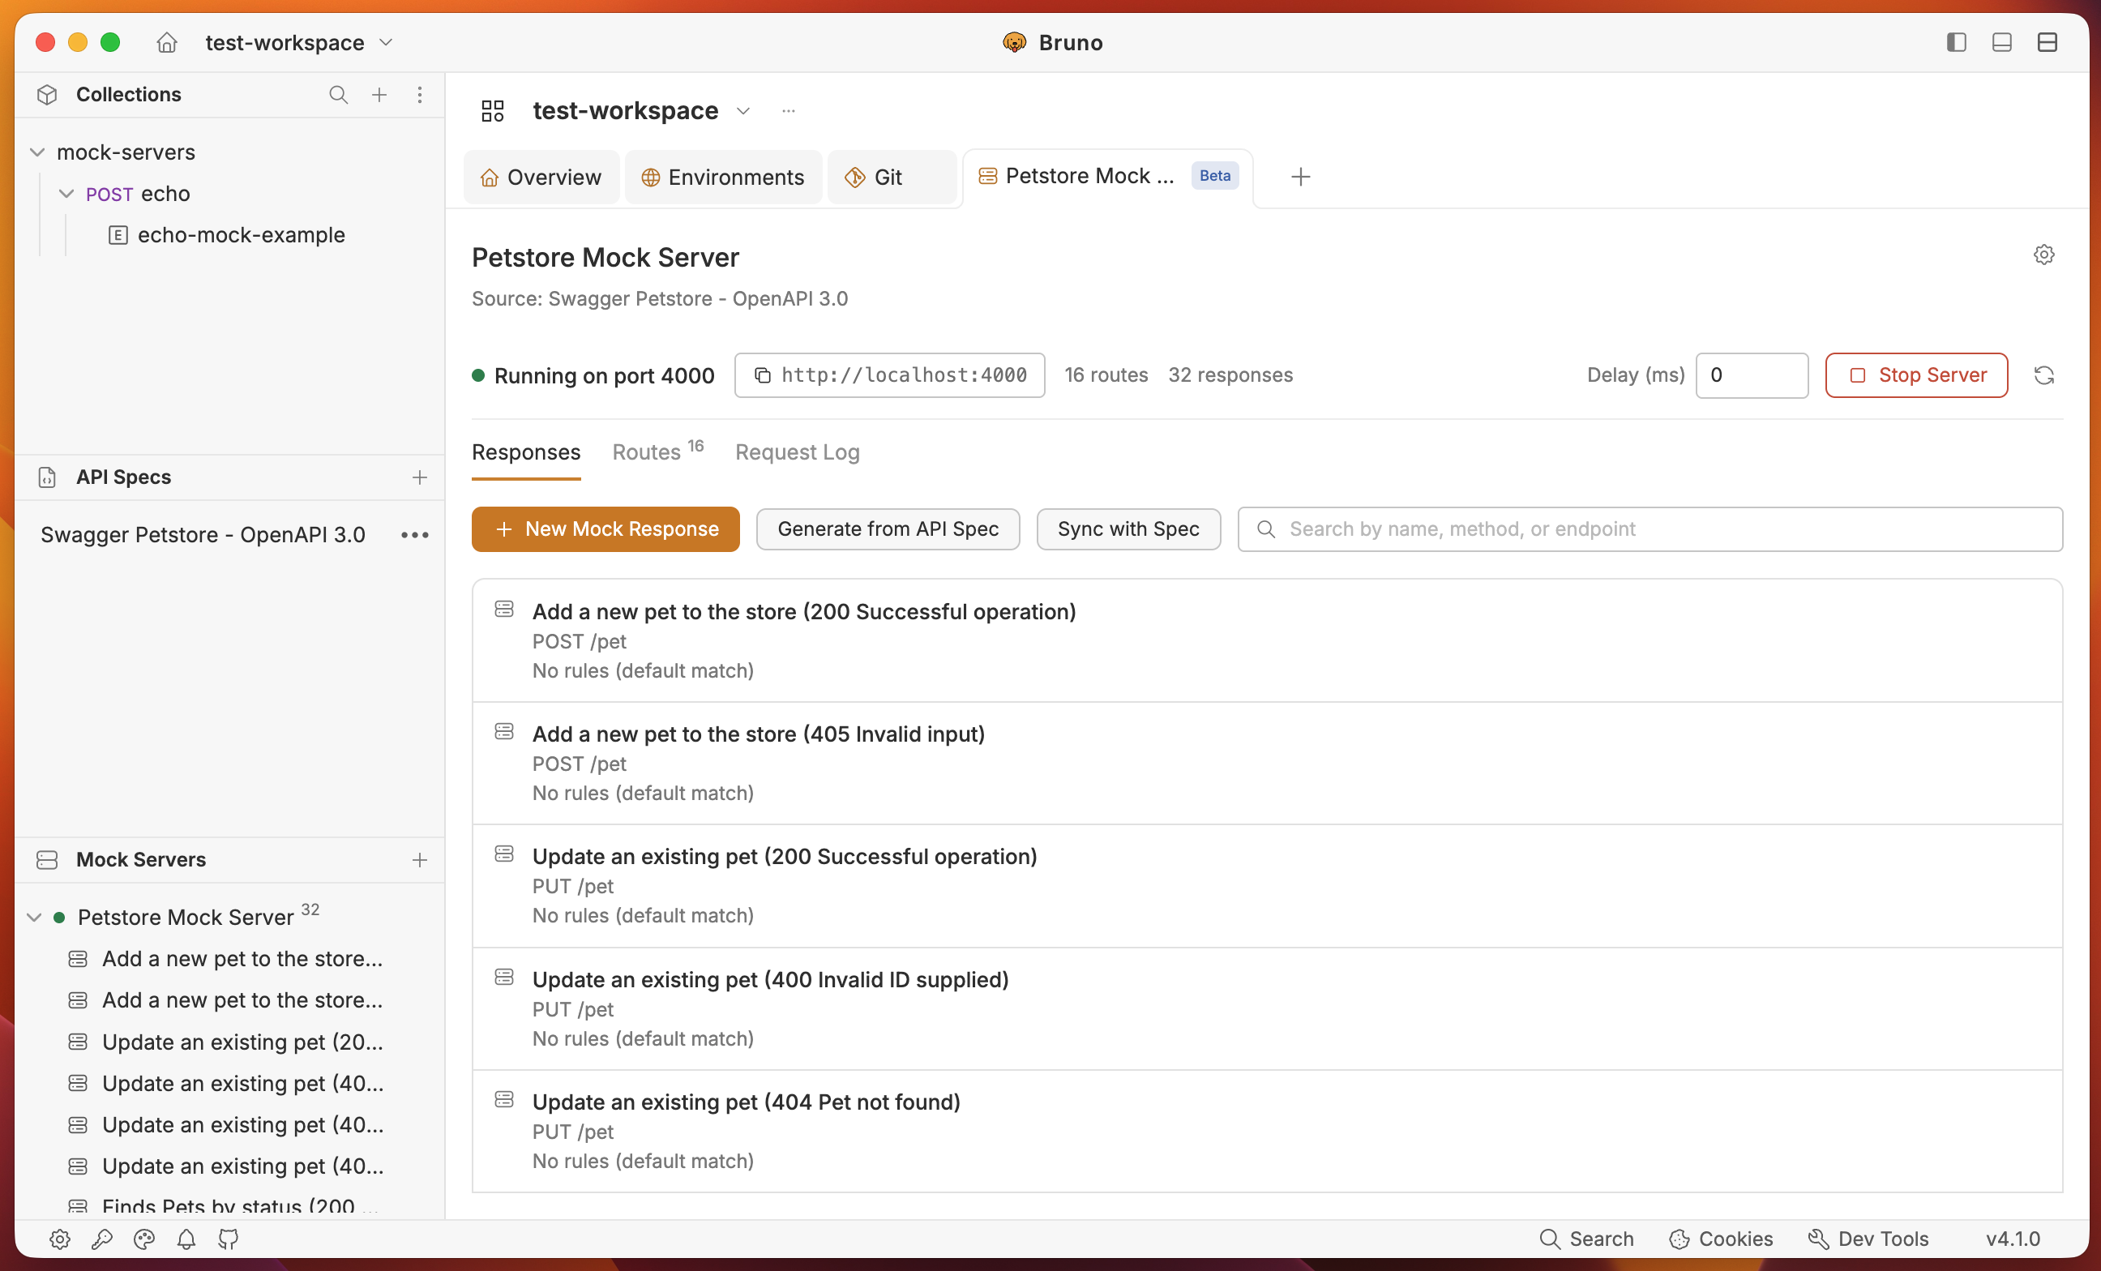Open the GitHub icon in status bar

(229, 1239)
